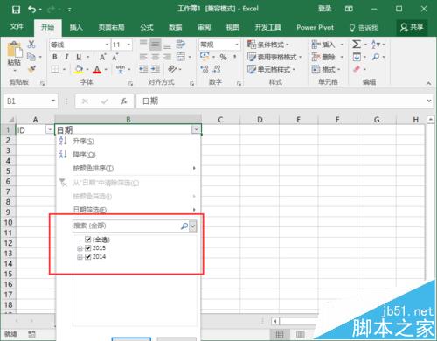Collapse the ribbon with the caret

pyautogui.click(x=428, y=83)
